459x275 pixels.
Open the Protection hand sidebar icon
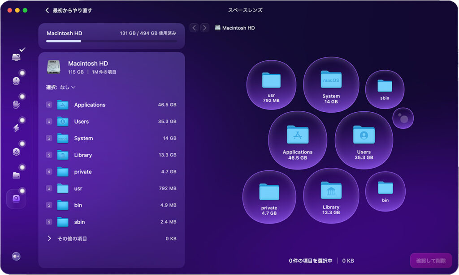pyautogui.click(x=16, y=104)
